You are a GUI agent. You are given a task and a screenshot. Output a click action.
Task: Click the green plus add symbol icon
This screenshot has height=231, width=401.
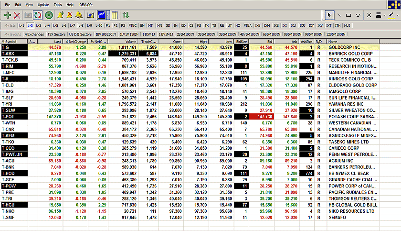[8, 15]
